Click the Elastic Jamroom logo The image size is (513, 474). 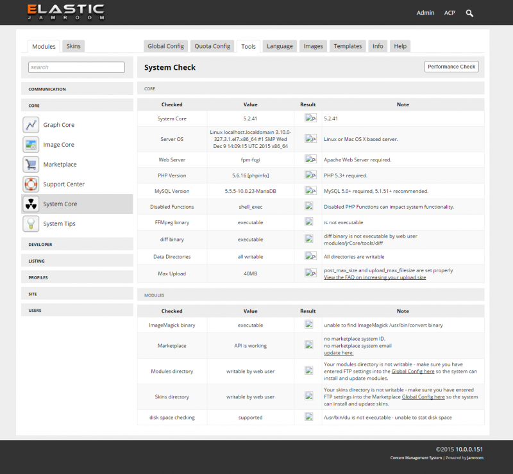point(65,12)
